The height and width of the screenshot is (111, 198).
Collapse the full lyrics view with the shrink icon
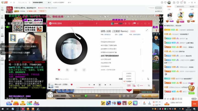[x=147, y=30]
